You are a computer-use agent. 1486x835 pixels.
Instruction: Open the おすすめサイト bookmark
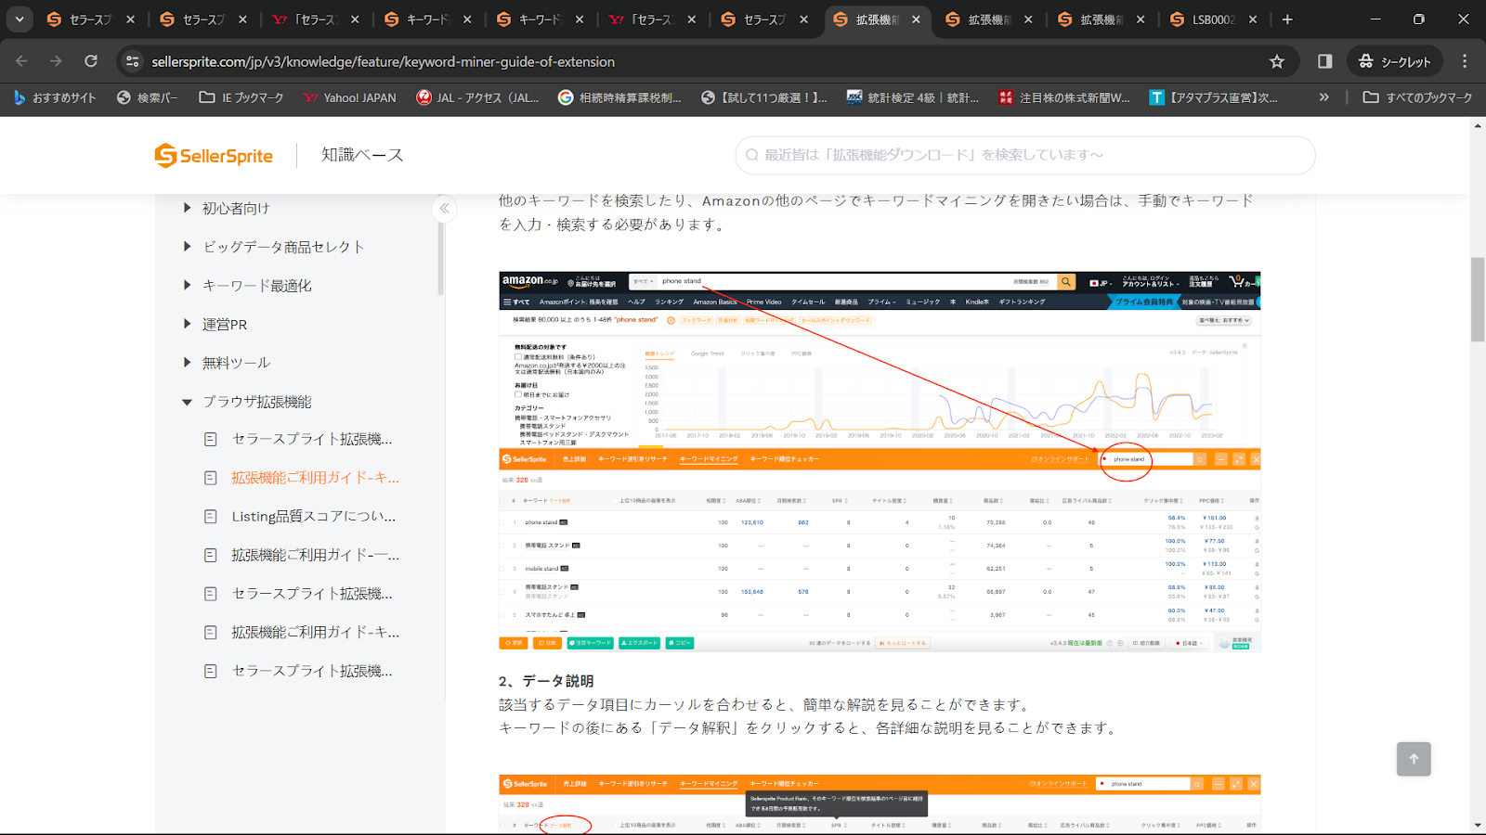click(55, 97)
